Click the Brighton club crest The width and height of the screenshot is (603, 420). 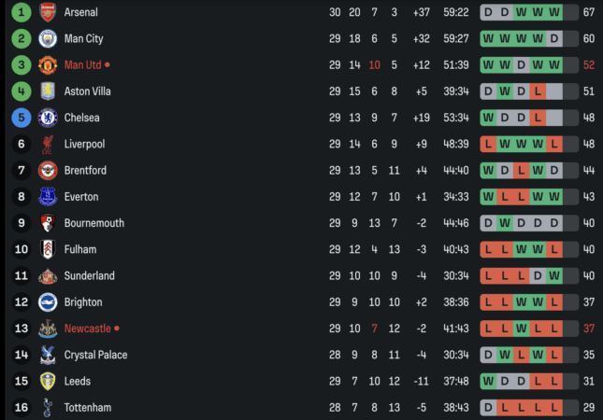[x=48, y=302]
